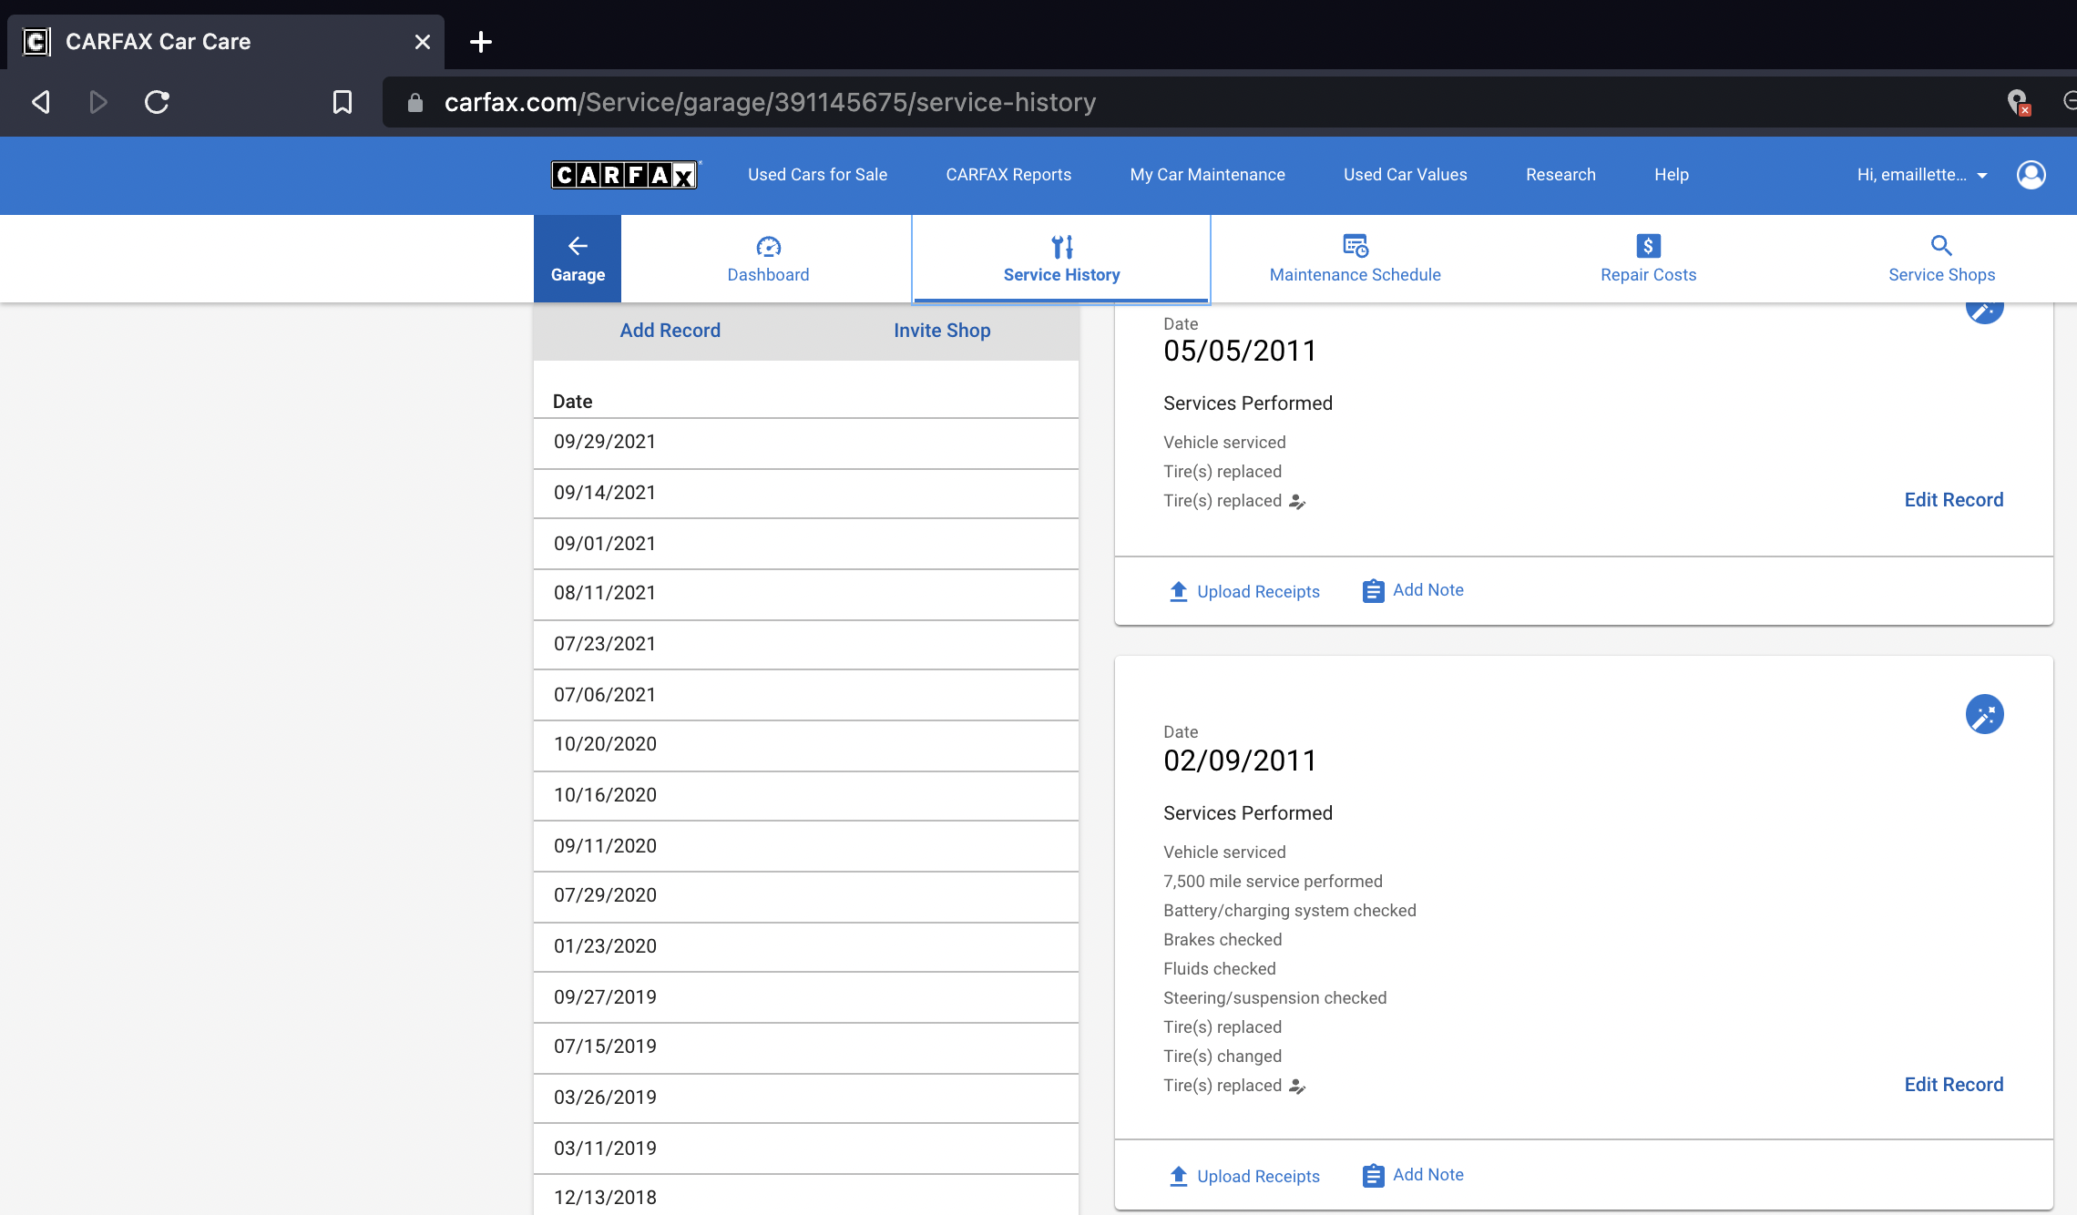Edit Record for 02/09/2011

point(1953,1085)
